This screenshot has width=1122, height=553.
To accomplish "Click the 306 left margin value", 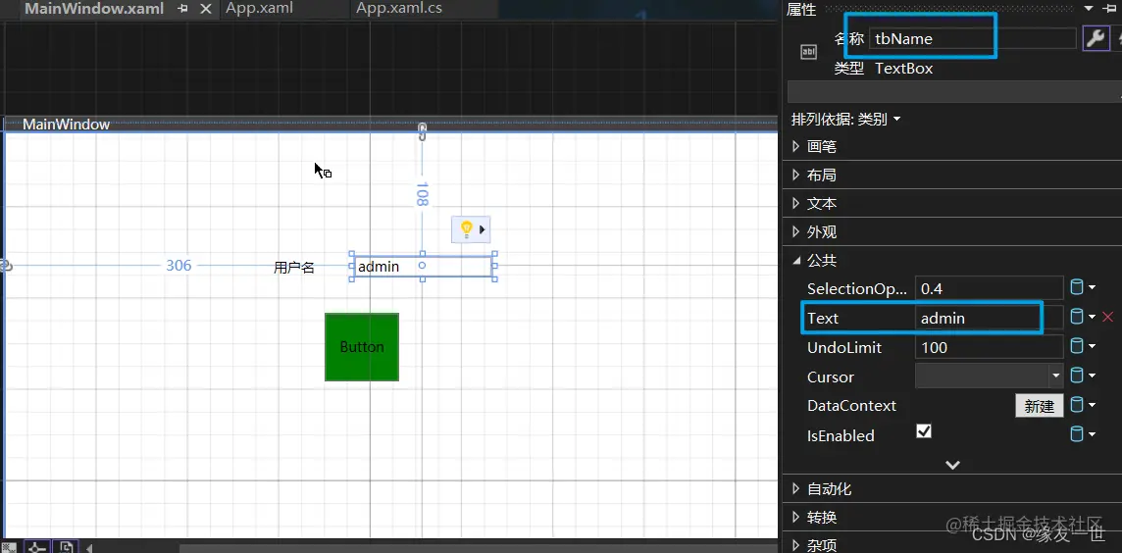I will 178,266.
